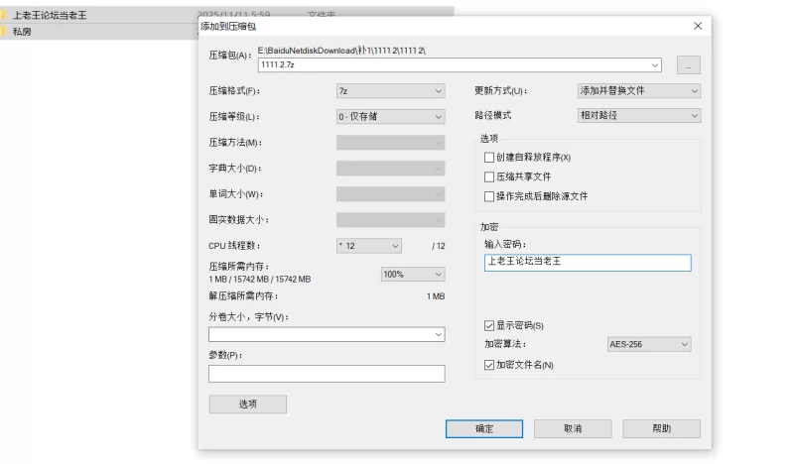Check the 压缩共享文件 option
Viewport: 794px width, 464px height.
tap(488, 176)
